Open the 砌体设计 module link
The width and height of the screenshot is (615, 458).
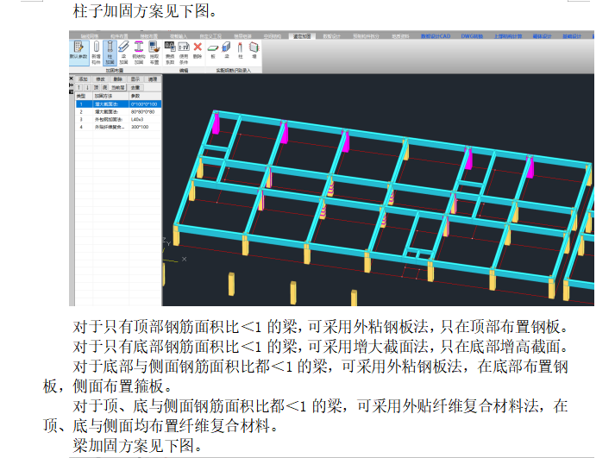click(x=542, y=36)
